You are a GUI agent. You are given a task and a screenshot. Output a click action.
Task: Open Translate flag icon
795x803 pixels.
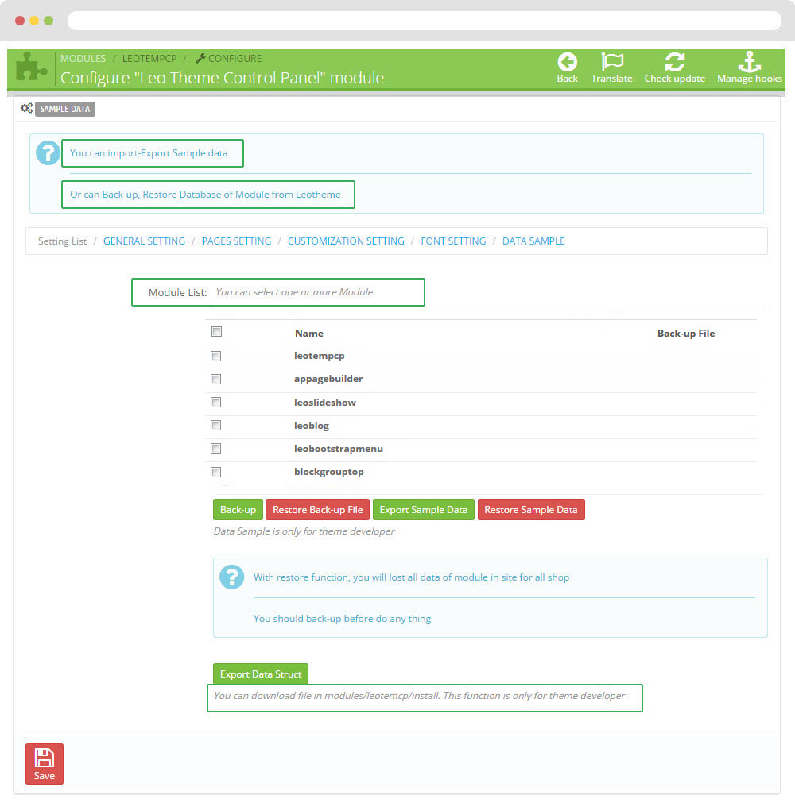(611, 62)
